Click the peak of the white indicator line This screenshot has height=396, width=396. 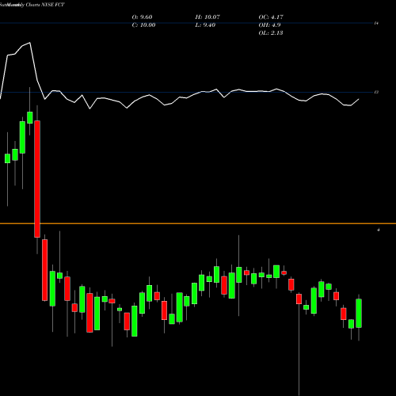[x=29, y=43]
